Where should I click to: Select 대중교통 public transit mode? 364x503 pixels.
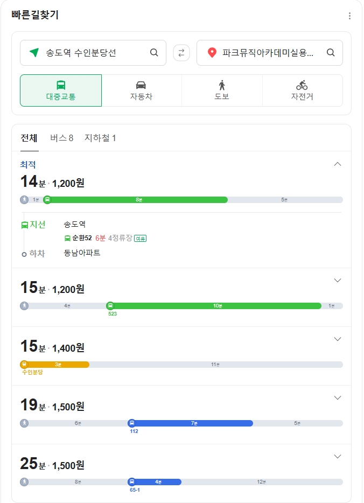tap(61, 90)
